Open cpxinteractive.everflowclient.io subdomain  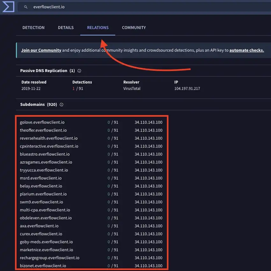[x=49, y=146]
